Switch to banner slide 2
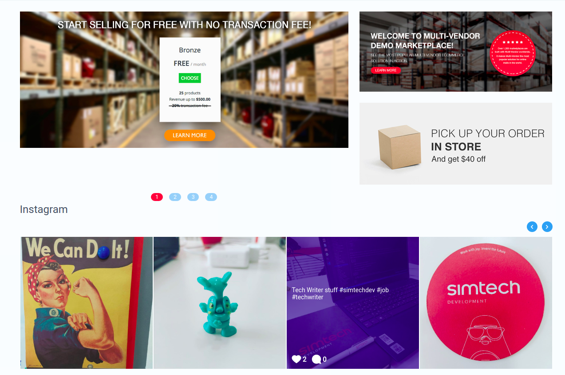 (x=175, y=197)
